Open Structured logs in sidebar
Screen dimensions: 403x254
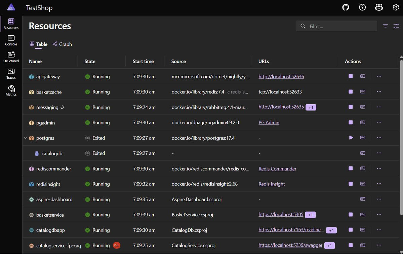pyautogui.click(x=11, y=57)
